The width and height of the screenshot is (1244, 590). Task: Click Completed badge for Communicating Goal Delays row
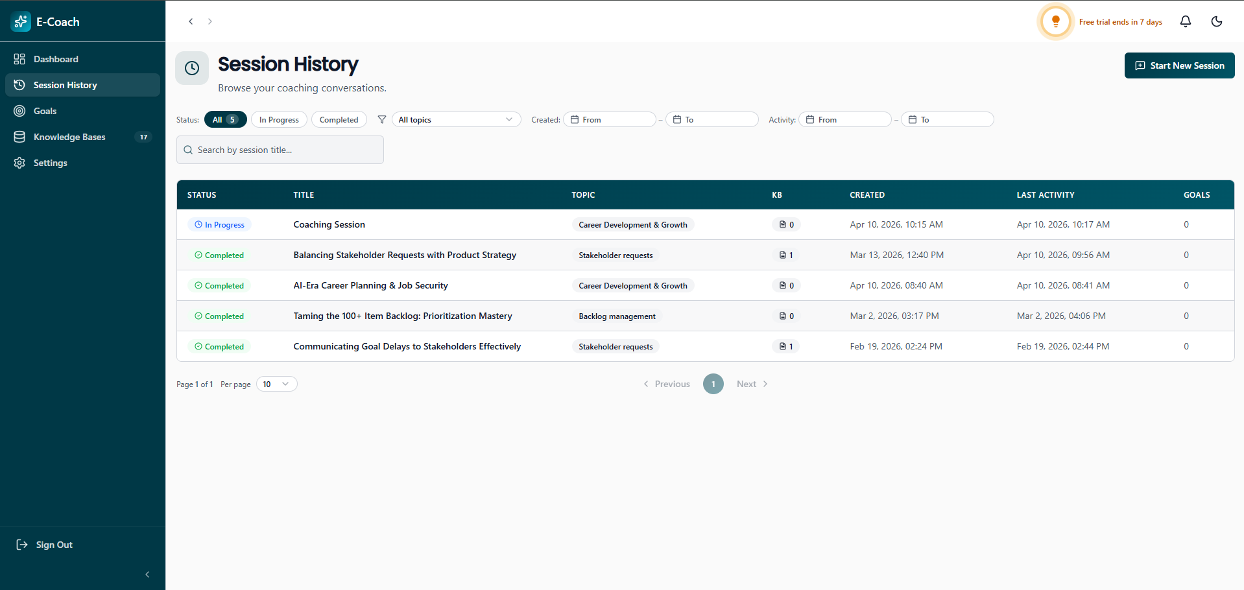coord(219,346)
